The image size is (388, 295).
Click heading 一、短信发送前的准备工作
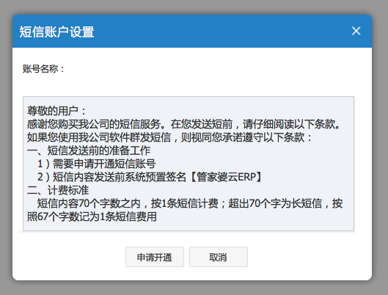coord(89,150)
